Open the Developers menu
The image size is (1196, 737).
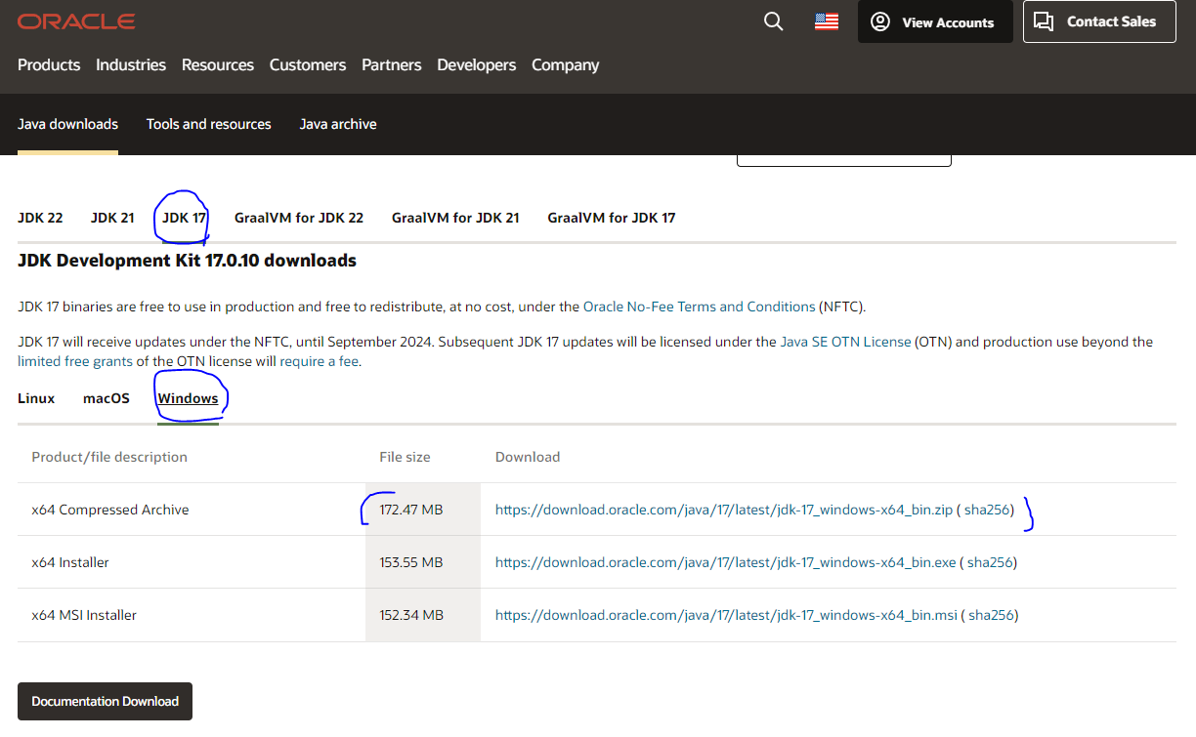click(x=477, y=64)
